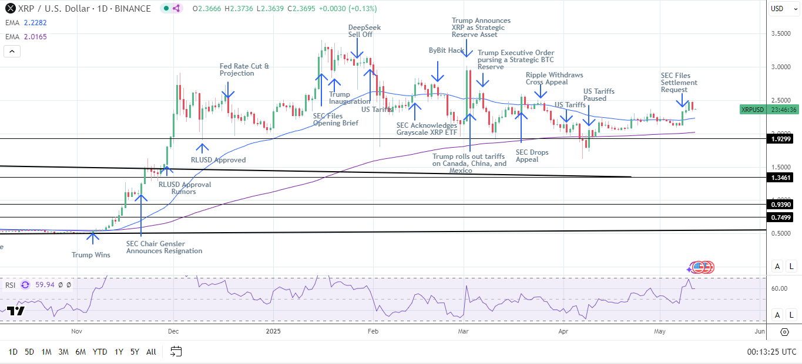Select the US Tariffs Paused annotation text

point(599,95)
